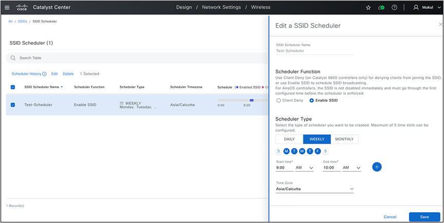Click the Save button
This screenshot has height=223, width=444.
[424, 217]
